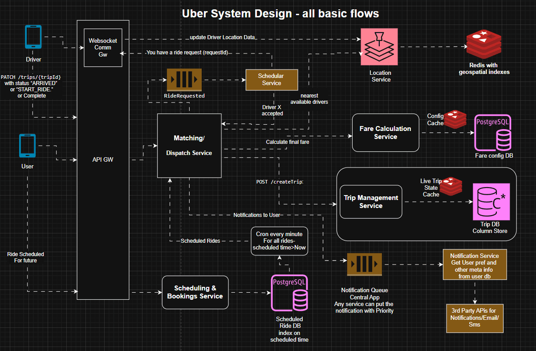Click the 'RideRequested' queue label
This screenshot has height=351, width=536.
tap(184, 96)
